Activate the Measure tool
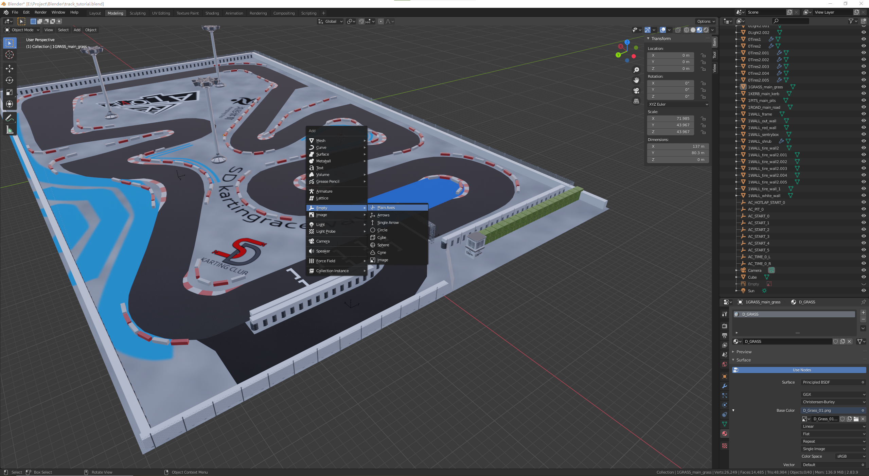Viewport: 869px width, 476px height. coord(10,130)
